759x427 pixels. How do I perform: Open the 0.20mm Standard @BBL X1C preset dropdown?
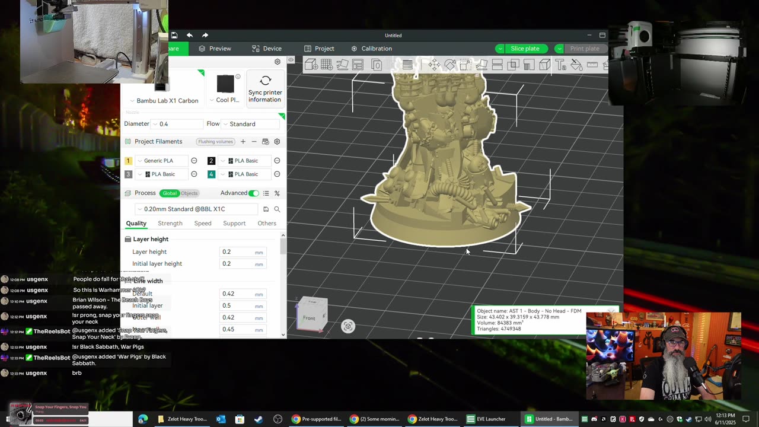click(197, 209)
